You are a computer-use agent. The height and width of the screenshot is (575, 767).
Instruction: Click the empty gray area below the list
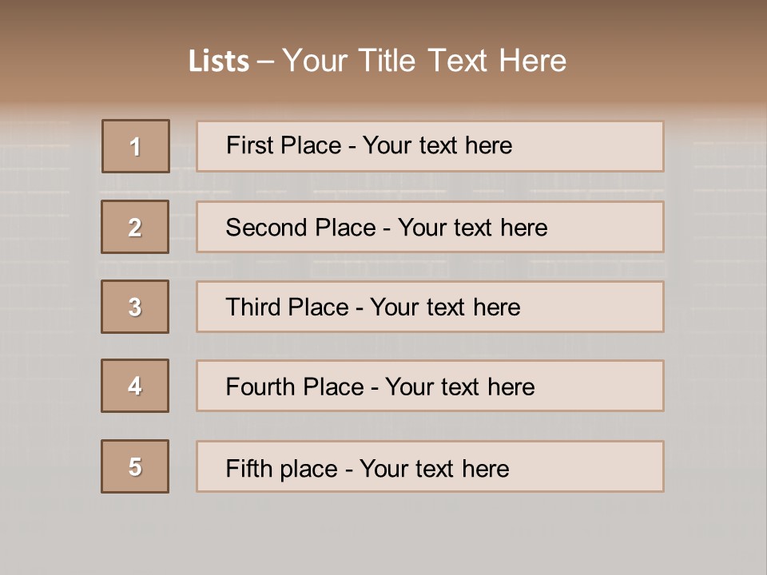click(383, 535)
